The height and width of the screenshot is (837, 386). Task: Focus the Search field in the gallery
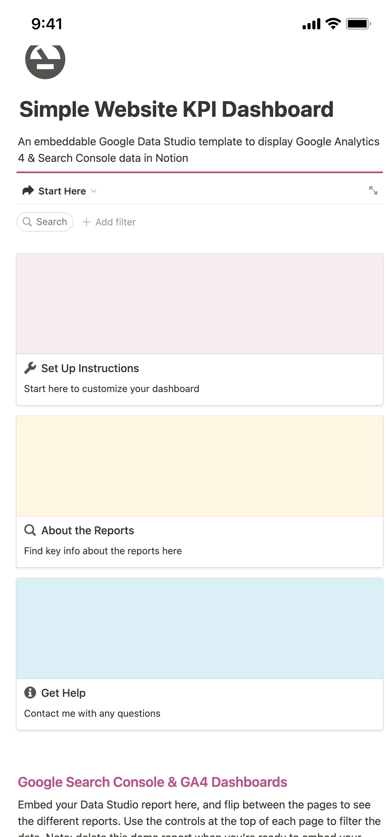point(45,222)
